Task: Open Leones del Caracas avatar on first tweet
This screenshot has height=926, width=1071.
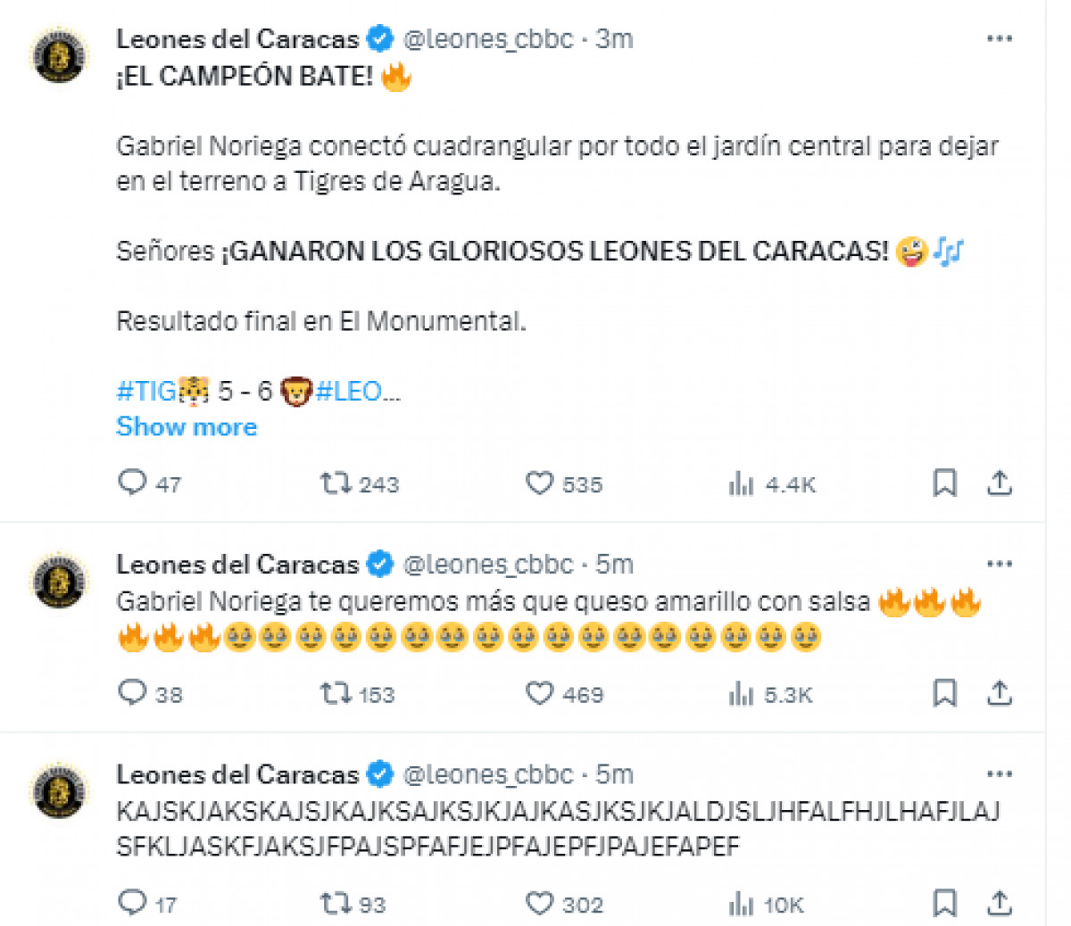Action: tap(60, 54)
